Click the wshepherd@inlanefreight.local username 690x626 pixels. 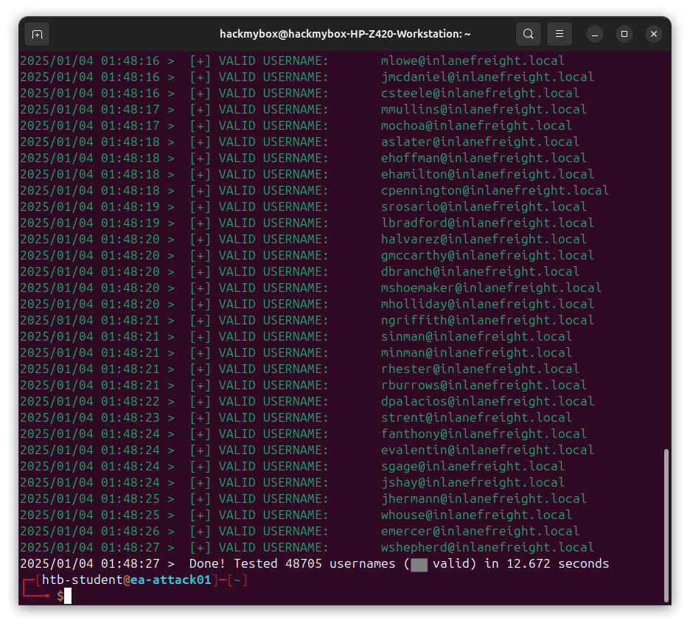click(487, 547)
